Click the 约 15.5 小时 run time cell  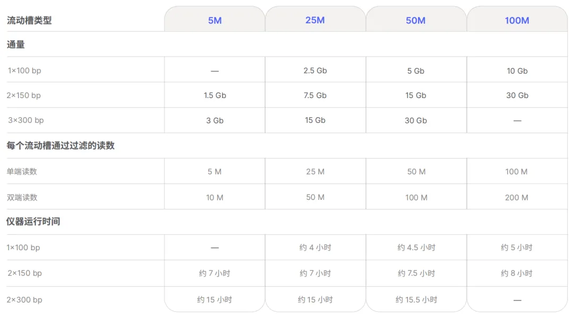click(416, 300)
